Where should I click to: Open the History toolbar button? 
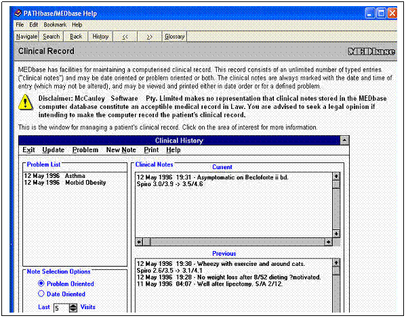100,37
